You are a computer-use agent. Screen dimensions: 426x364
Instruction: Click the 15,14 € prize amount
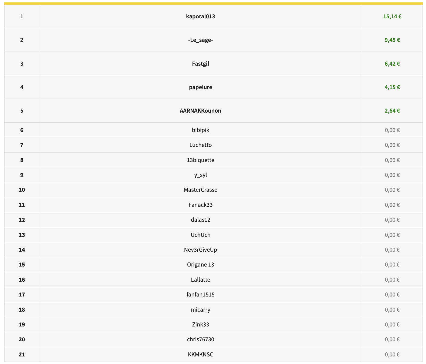(392, 16)
